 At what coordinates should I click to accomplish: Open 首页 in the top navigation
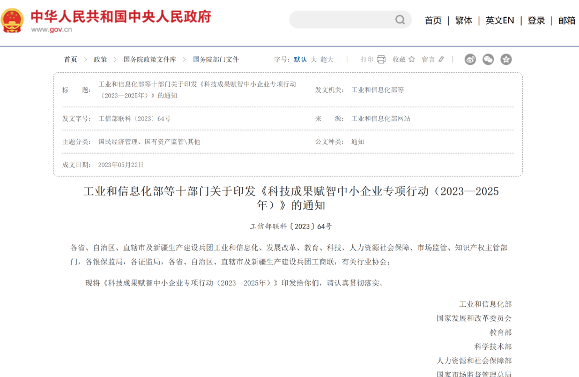pyautogui.click(x=433, y=20)
